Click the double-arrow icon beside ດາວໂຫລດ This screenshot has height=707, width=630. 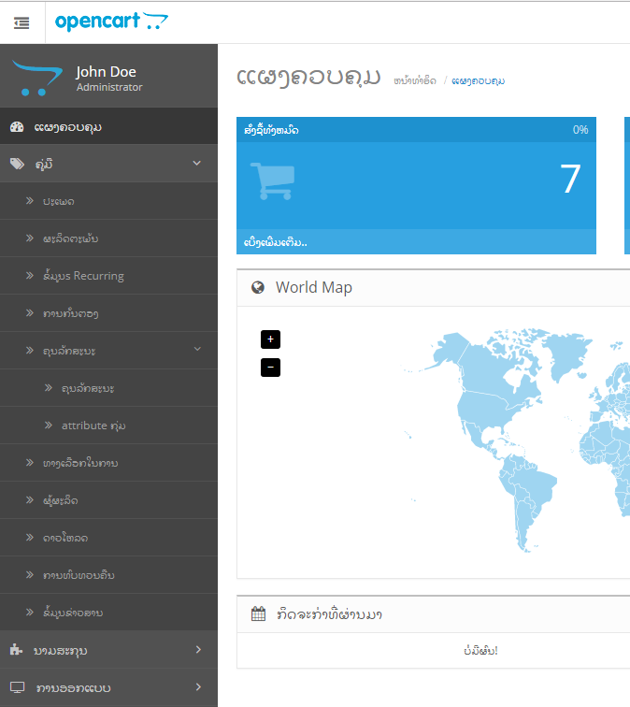pos(30,538)
